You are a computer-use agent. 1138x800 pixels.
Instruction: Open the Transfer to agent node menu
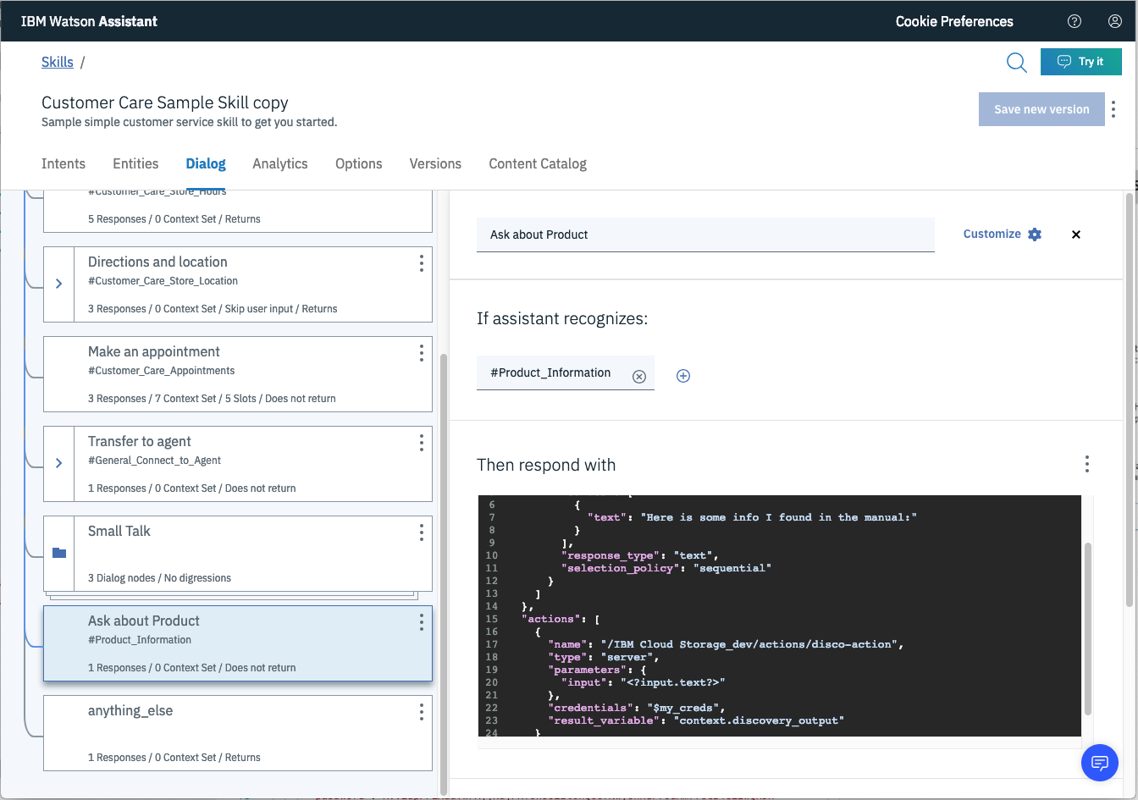click(422, 443)
